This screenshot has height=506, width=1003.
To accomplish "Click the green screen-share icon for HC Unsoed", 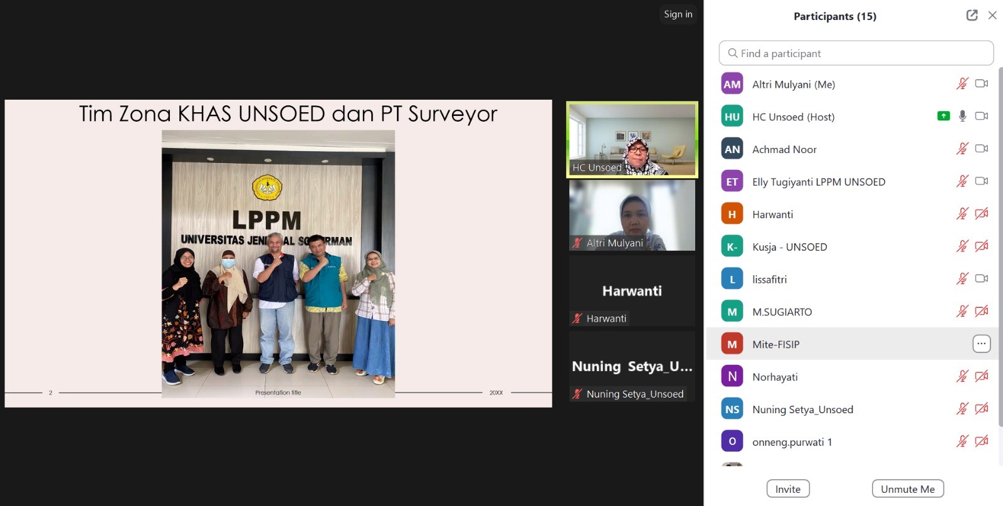I will click(x=943, y=116).
